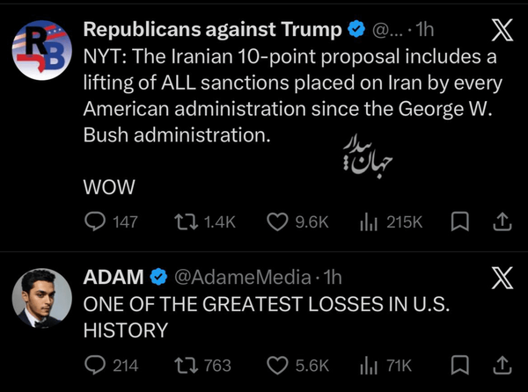Open Republicans against Trump profile picture
This screenshot has height=392, width=528.
click(42, 50)
